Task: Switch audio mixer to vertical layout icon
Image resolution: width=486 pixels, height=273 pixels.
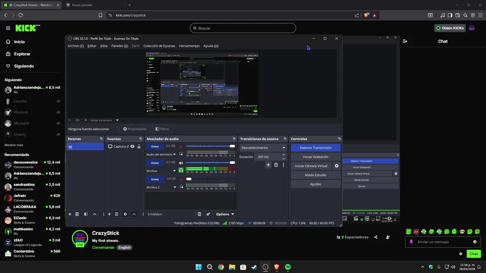Action: coord(199,214)
